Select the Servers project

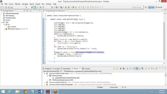pos(8,20)
